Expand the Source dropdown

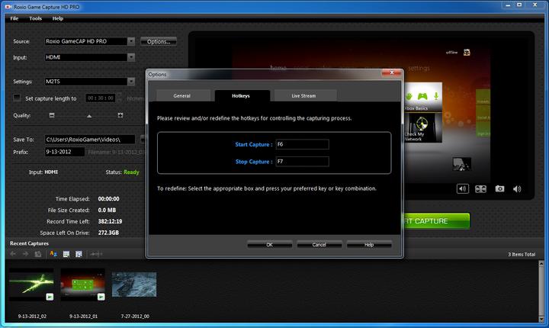(x=131, y=41)
